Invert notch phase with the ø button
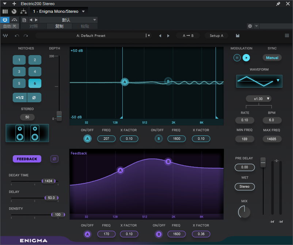Image resolution: width=293 pixels, height=245 pixels. point(34,97)
